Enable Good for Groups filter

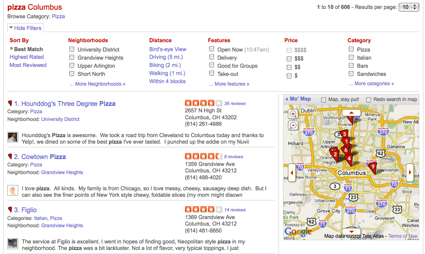pos(212,65)
